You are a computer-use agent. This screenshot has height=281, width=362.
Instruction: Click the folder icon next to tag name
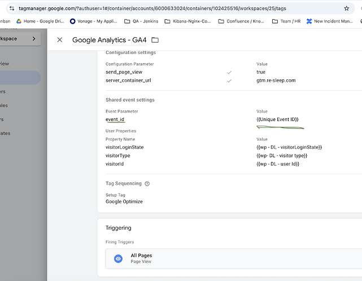tap(155, 40)
